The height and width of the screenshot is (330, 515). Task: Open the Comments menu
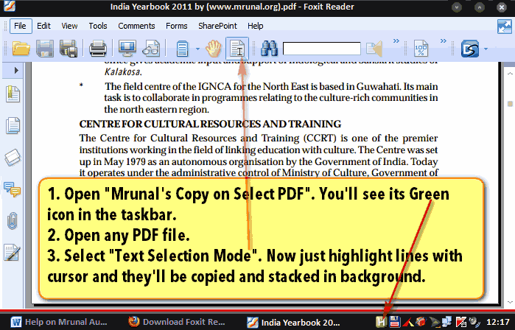136,26
